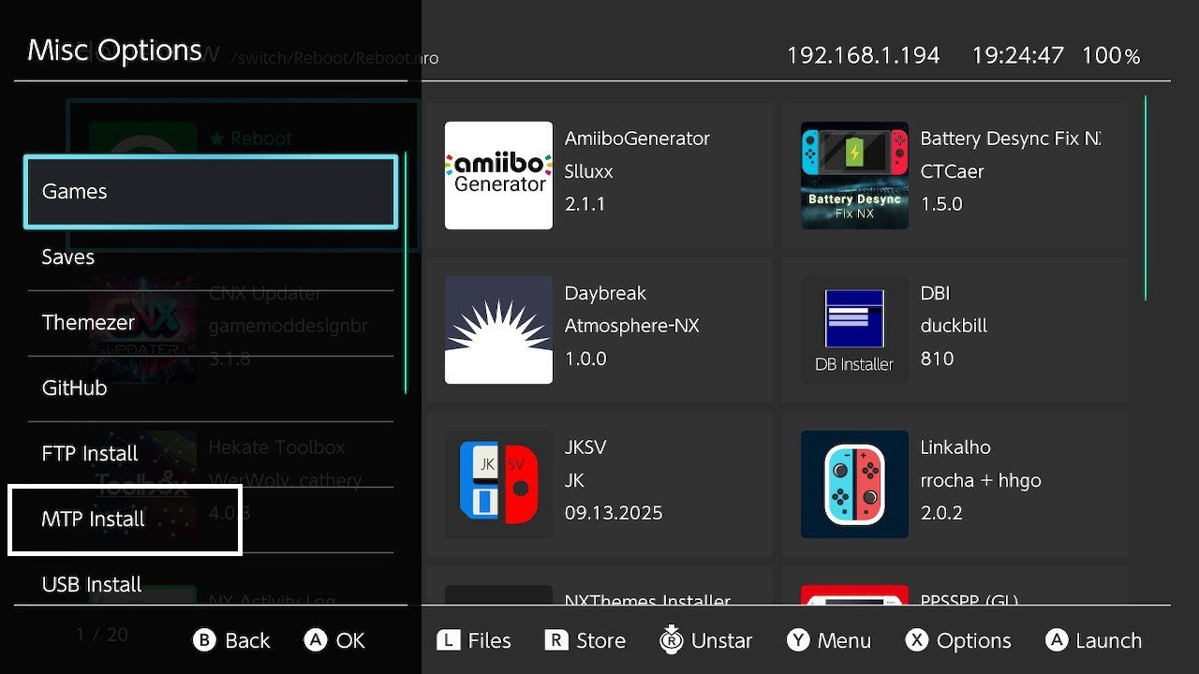Image resolution: width=1199 pixels, height=674 pixels.
Task: Tap the R glyph beside Store
Action: tap(557, 640)
